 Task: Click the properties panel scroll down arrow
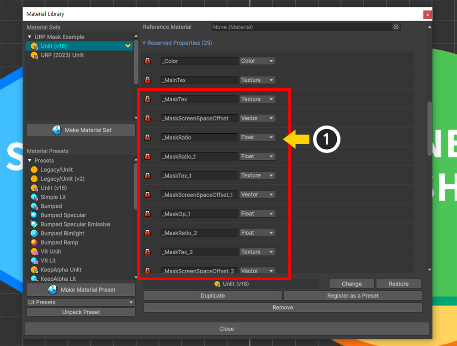click(x=430, y=270)
